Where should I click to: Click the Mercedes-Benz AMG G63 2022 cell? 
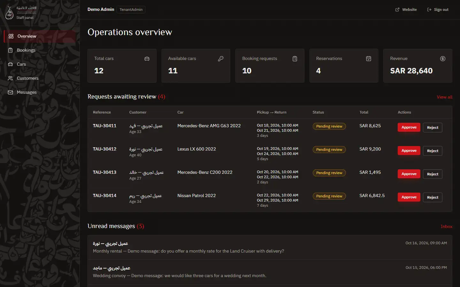tap(209, 126)
